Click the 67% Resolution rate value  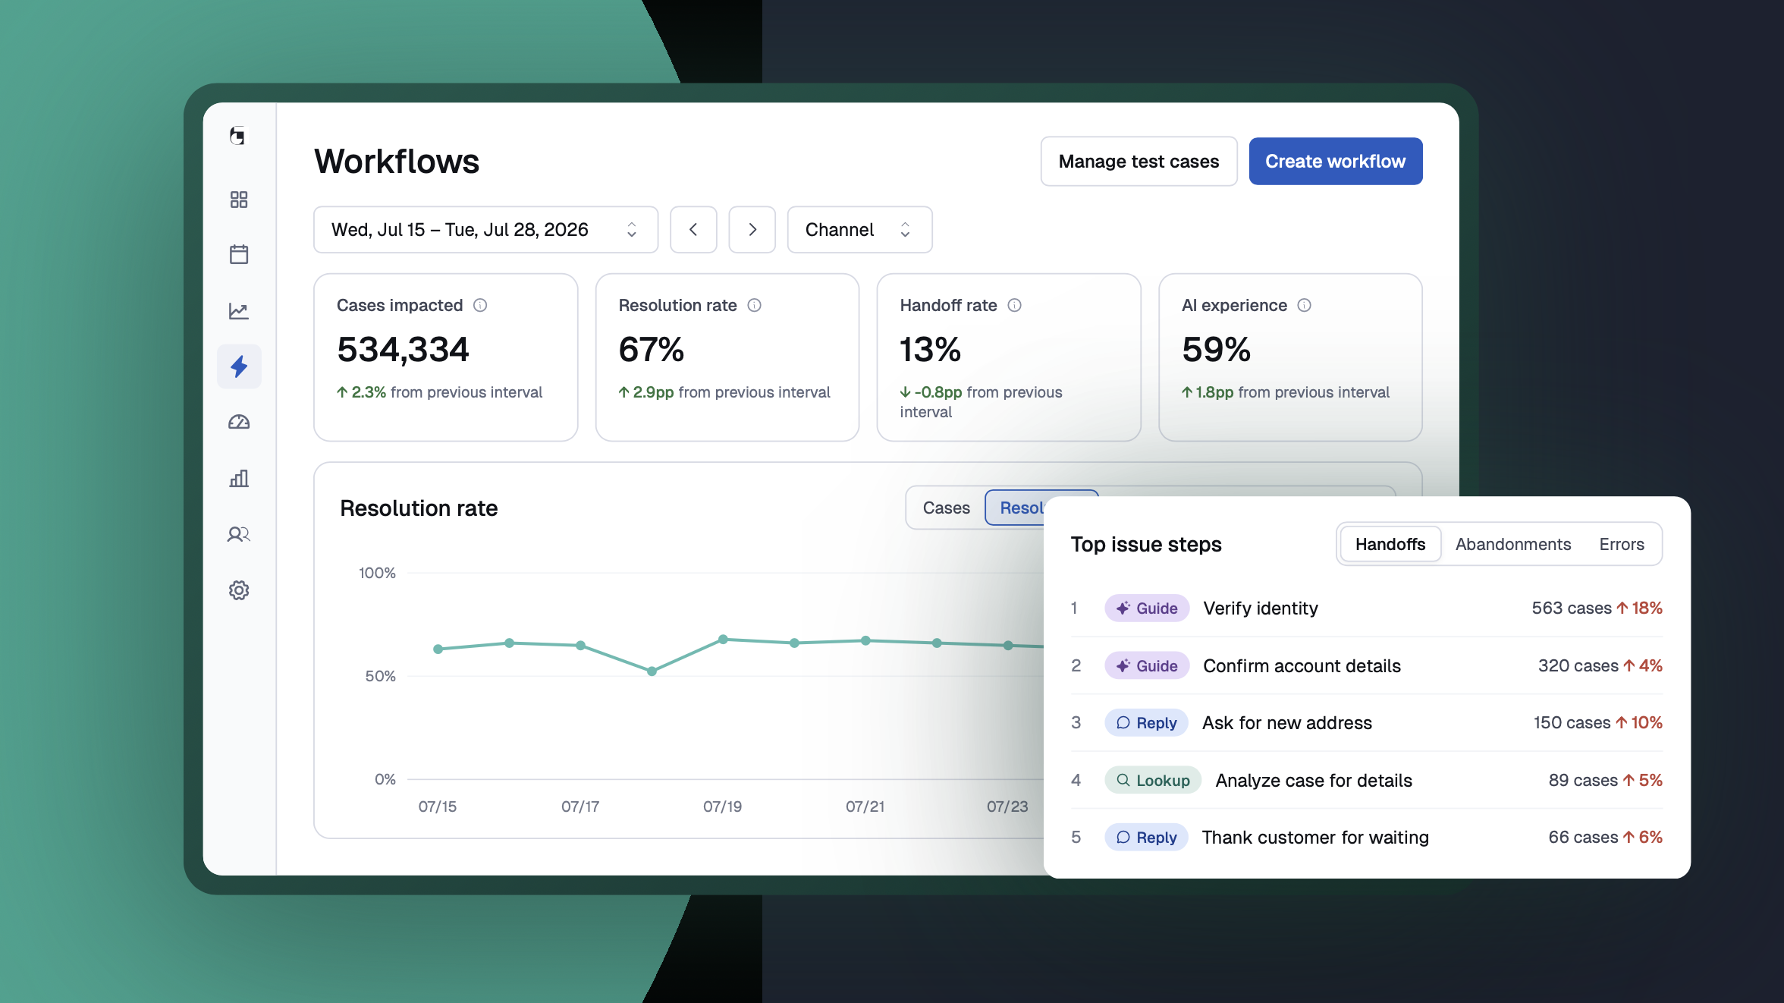(651, 350)
